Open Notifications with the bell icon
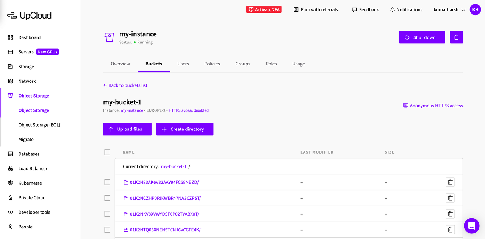 [x=393, y=9]
